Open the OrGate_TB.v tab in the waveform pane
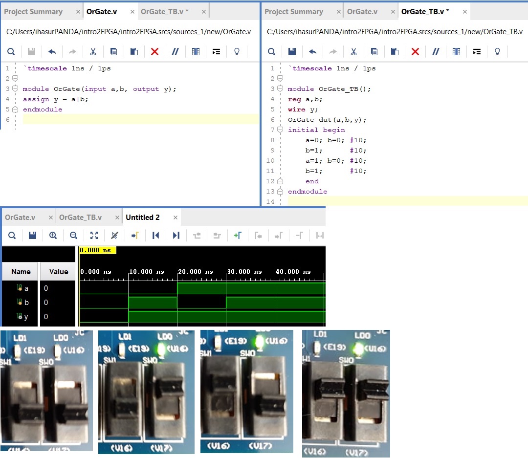The height and width of the screenshot is (458, 528). pyautogui.click(x=81, y=218)
